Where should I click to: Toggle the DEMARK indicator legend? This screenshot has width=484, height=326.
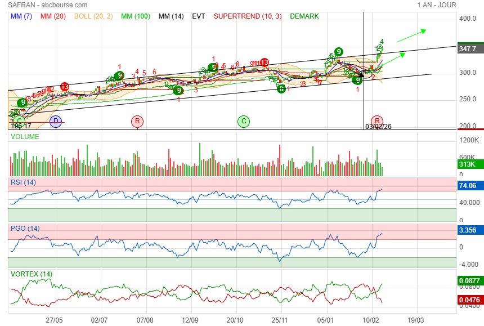304,16
